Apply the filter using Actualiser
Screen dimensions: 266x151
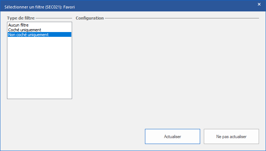172,137
